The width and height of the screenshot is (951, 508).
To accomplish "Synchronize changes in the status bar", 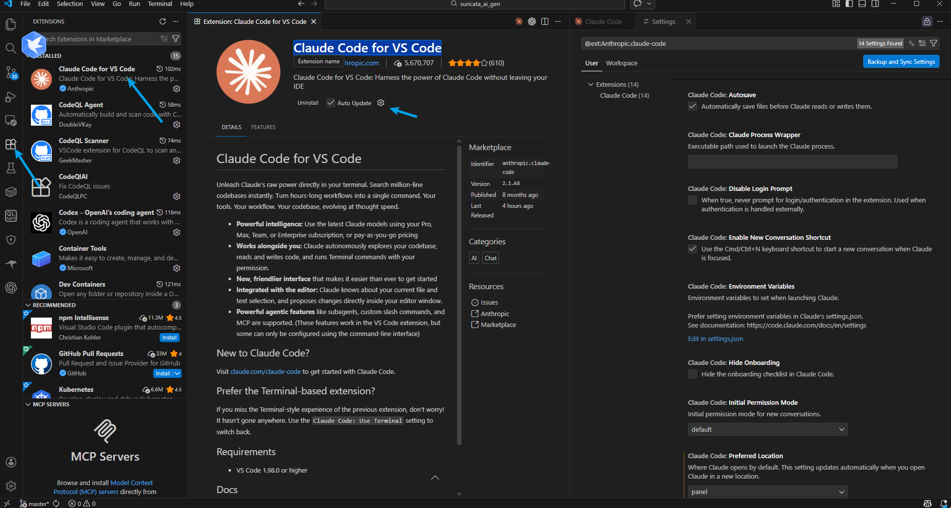I will click(56, 504).
